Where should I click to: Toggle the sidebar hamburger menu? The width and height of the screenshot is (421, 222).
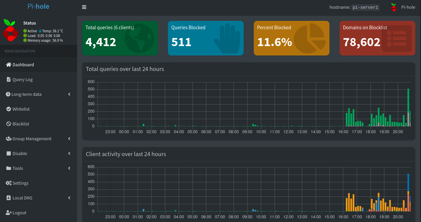tap(84, 7)
